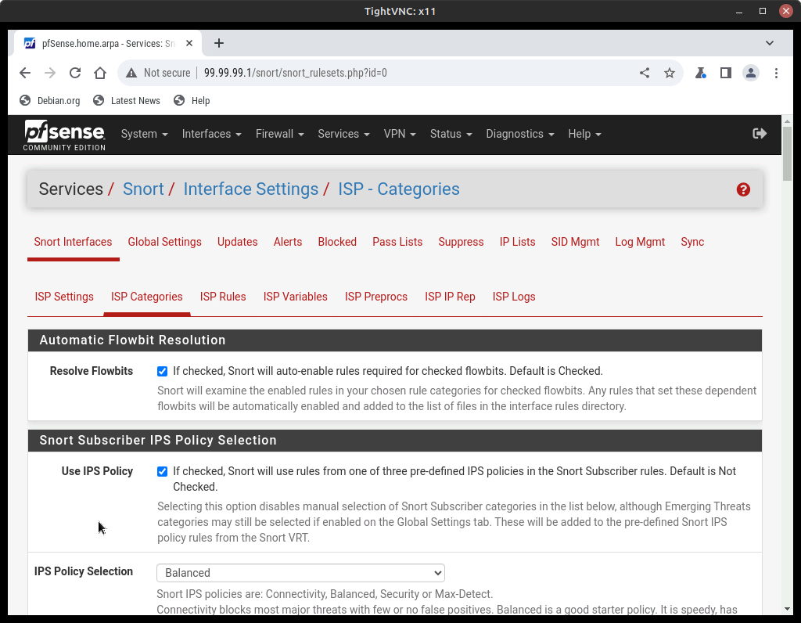Open the ISP IP Rep sub-tab
The width and height of the screenshot is (801, 623).
point(450,297)
